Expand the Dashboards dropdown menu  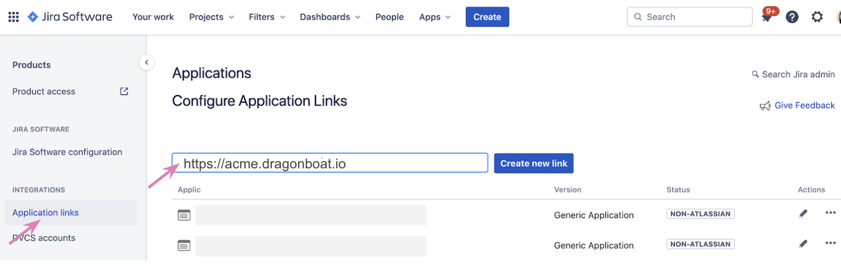pyautogui.click(x=330, y=17)
